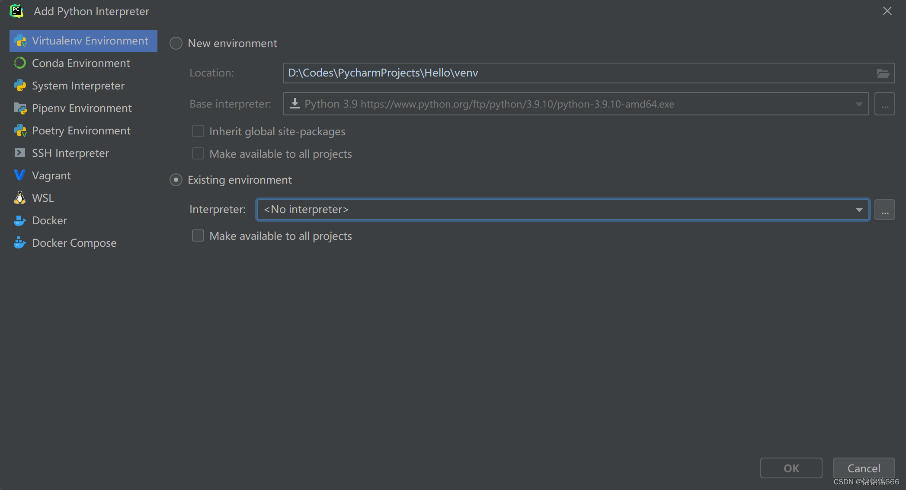Viewport: 906px width, 490px height.
Task: Switch to System Interpreter
Action: click(x=78, y=86)
